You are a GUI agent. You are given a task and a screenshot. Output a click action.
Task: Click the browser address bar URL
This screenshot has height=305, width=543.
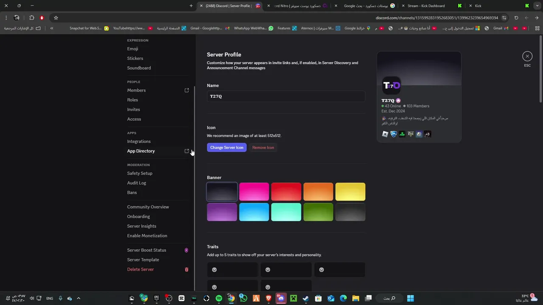pos(437,18)
